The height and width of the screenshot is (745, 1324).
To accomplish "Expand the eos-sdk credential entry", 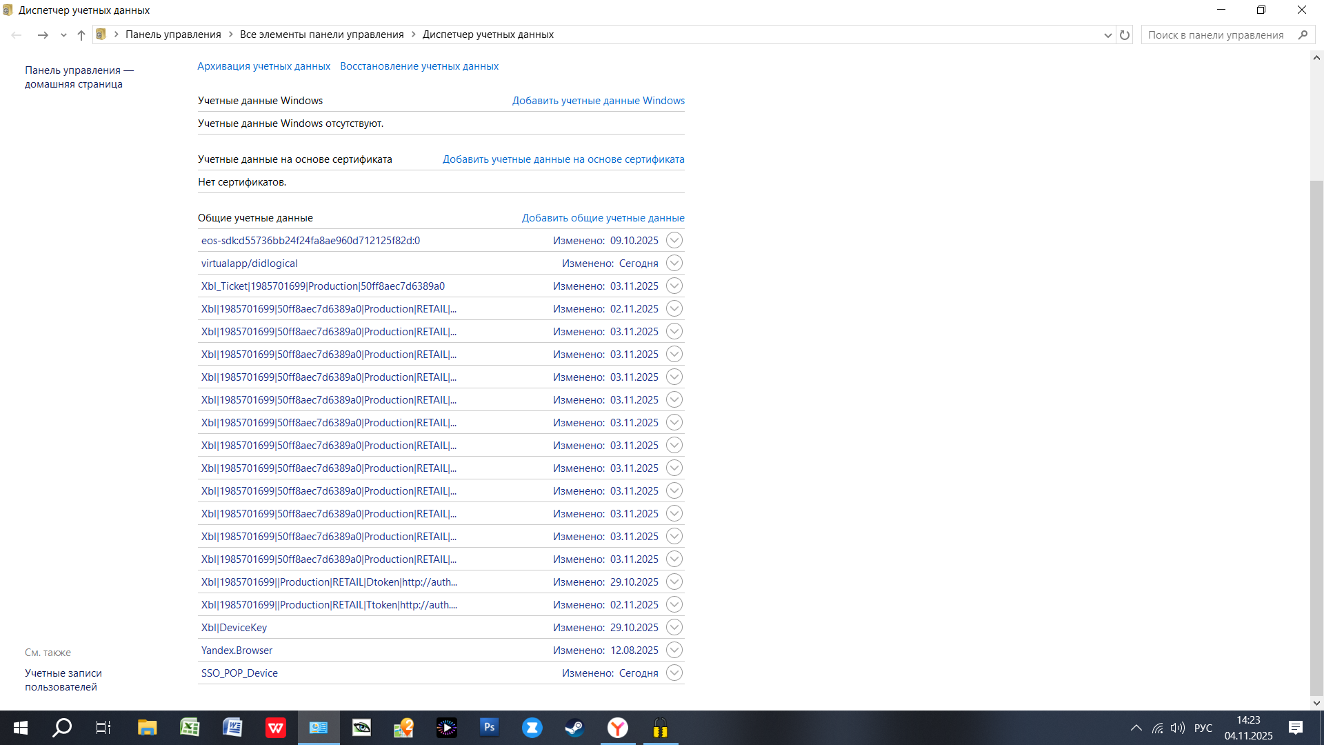I will (x=674, y=240).
